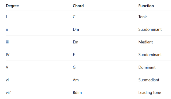Click the F chord cell
The height and width of the screenshot is (99, 171).
pyautogui.click(x=74, y=54)
